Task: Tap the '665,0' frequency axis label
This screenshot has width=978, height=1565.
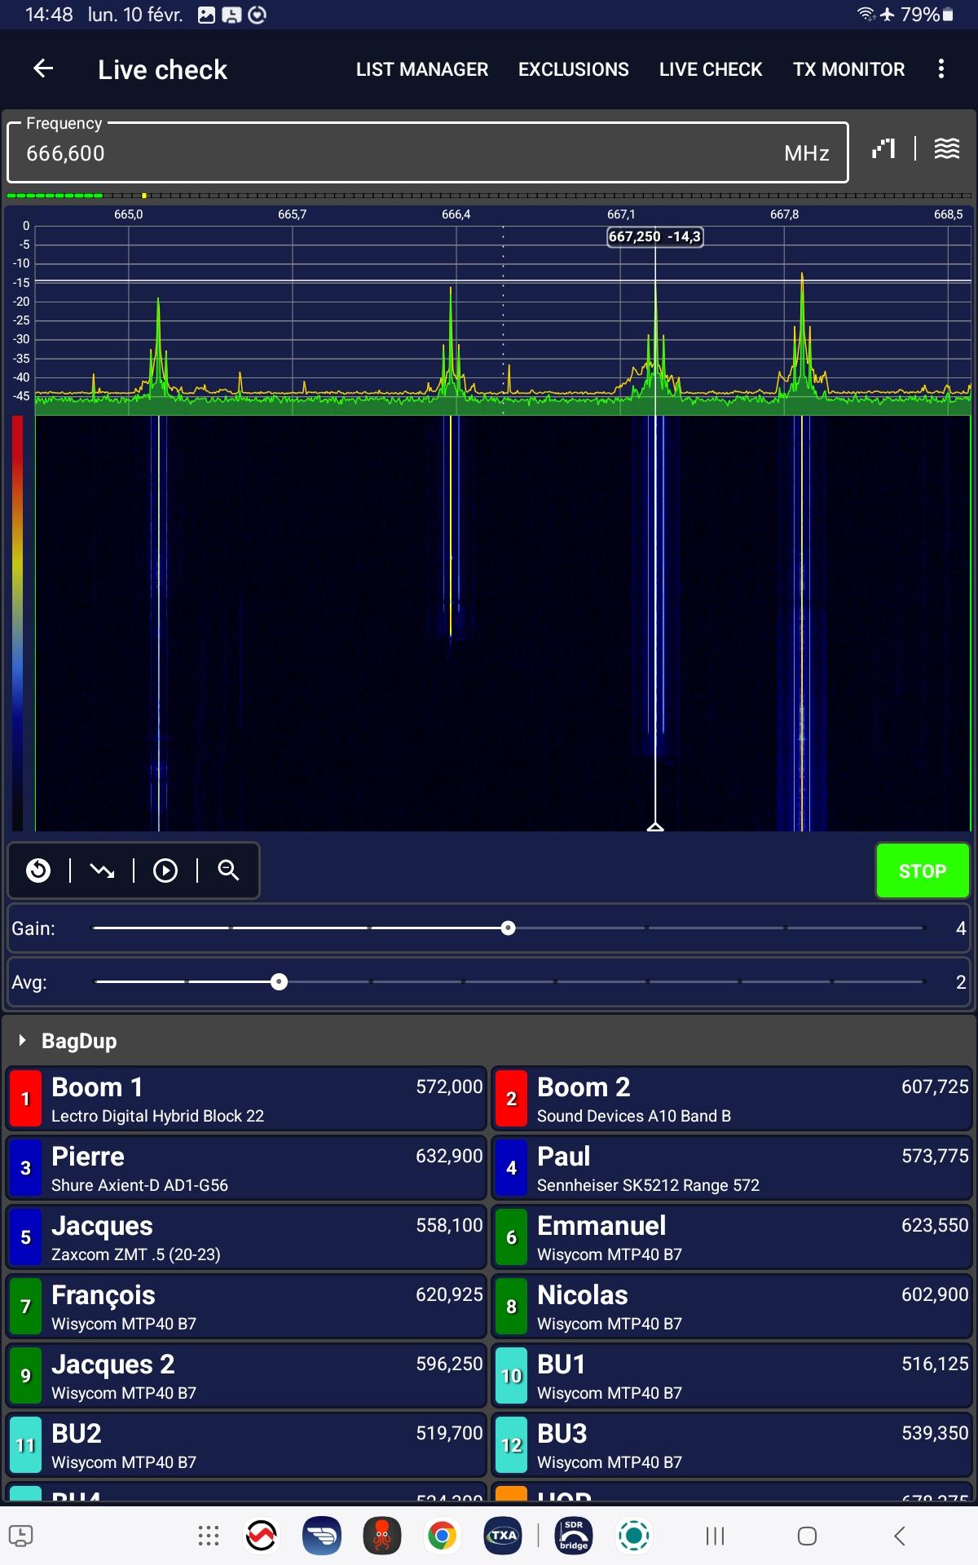Action: pyautogui.click(x=128, y=214)
